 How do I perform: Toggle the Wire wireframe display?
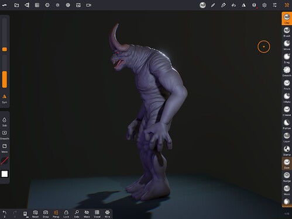tap(107, 214)
